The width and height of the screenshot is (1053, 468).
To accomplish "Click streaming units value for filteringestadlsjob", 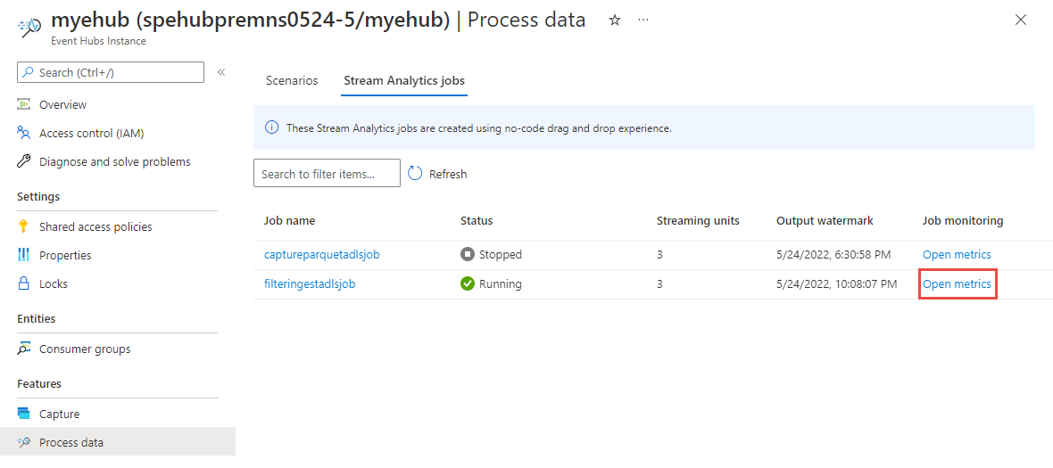I will [659, 283].
